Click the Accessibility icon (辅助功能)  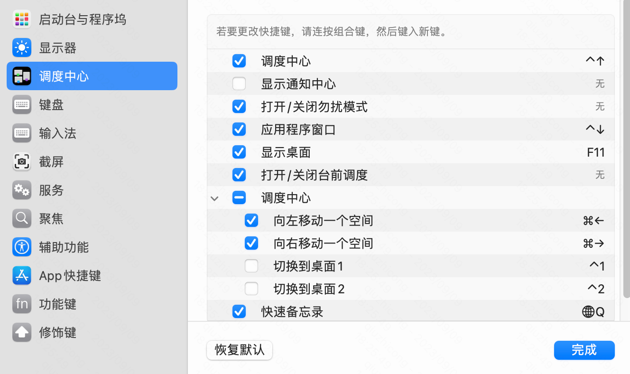pos(22,247)
